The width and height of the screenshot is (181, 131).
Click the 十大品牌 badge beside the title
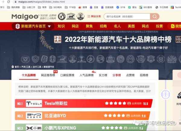tap(58, 39)
